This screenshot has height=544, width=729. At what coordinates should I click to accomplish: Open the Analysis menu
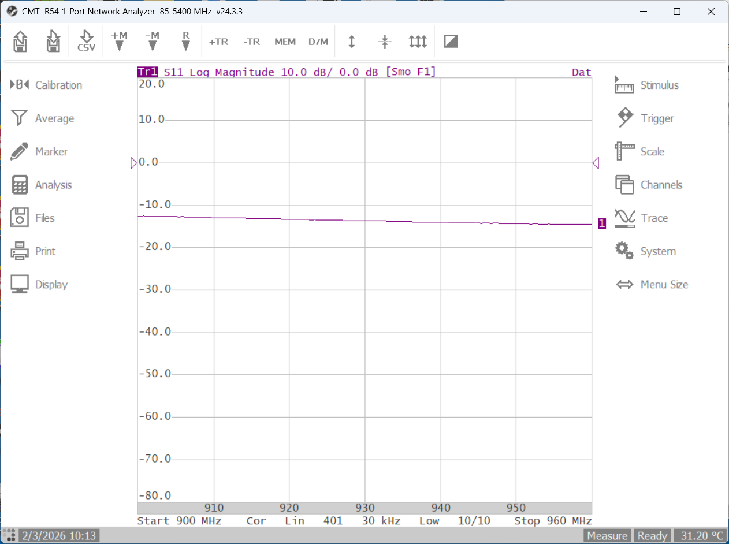click(42, 185)
